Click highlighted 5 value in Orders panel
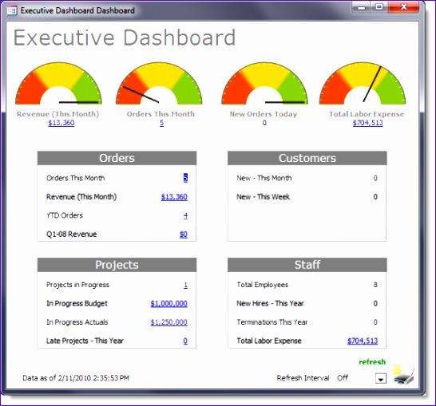Viewport: 436px width, 406px height. pos(185,178)
